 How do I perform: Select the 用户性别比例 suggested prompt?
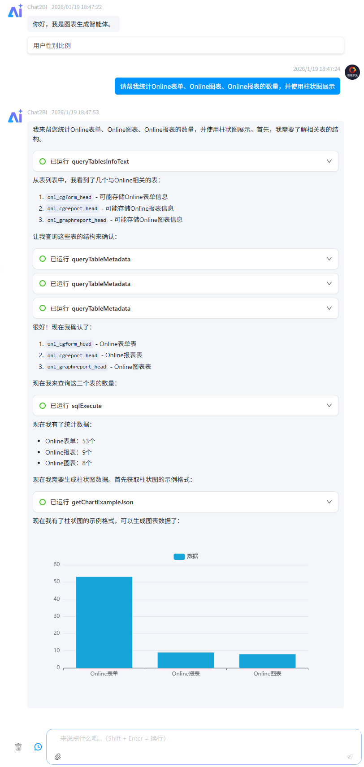tap(186, 46)
